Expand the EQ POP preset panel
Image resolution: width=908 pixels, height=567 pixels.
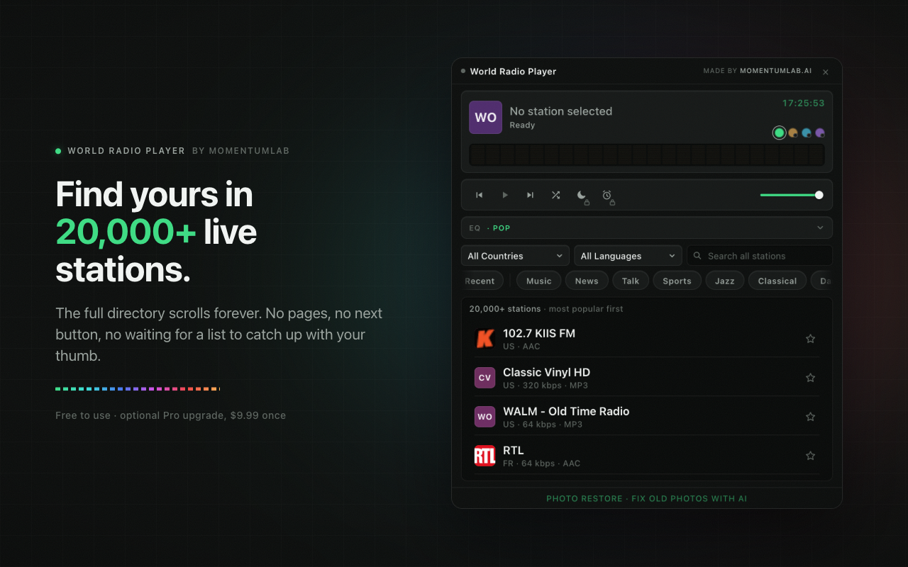[646, 228]
